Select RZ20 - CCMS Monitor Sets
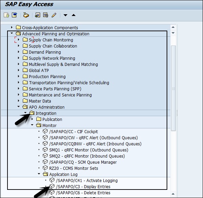The height and width of the screenshot is (198, 203). 73,168
